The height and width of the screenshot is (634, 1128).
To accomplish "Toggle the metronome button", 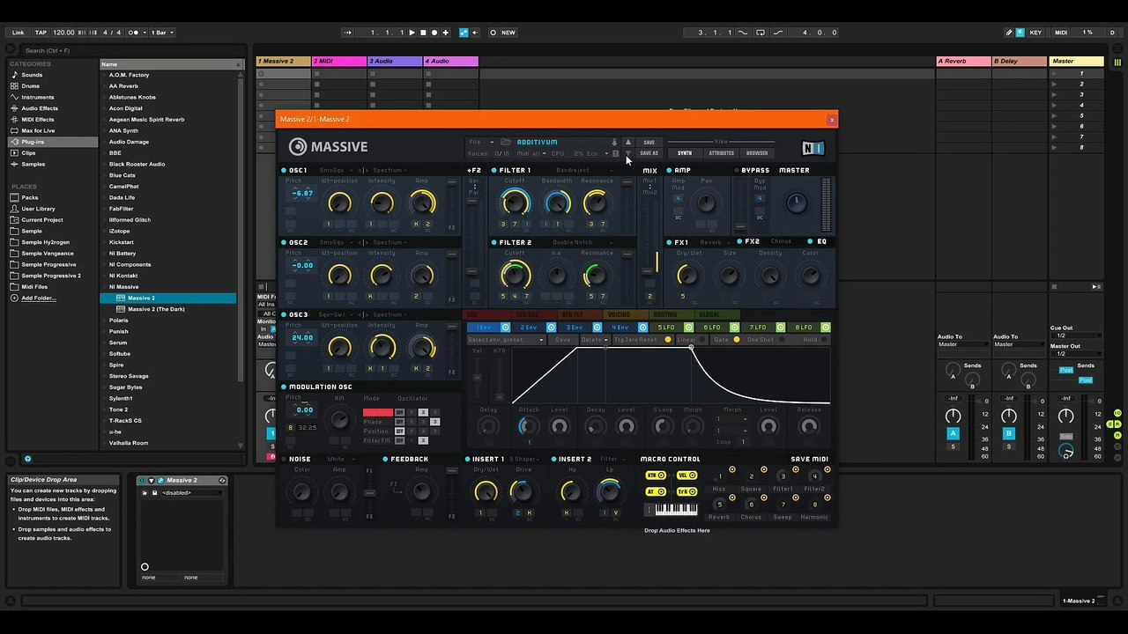I will 137,33.
